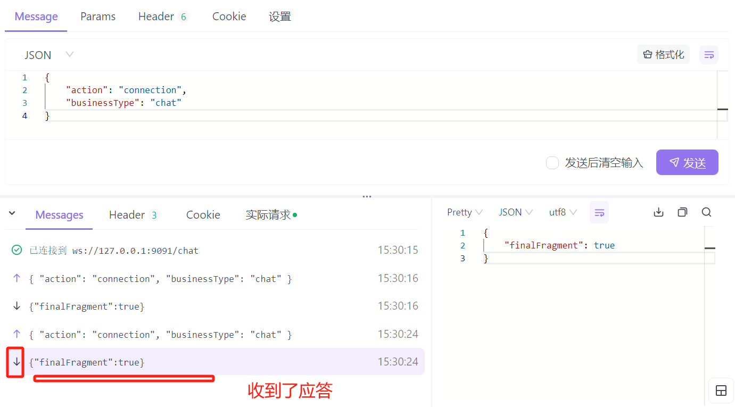Open the layout switcher icon

(x=721, y=391)
